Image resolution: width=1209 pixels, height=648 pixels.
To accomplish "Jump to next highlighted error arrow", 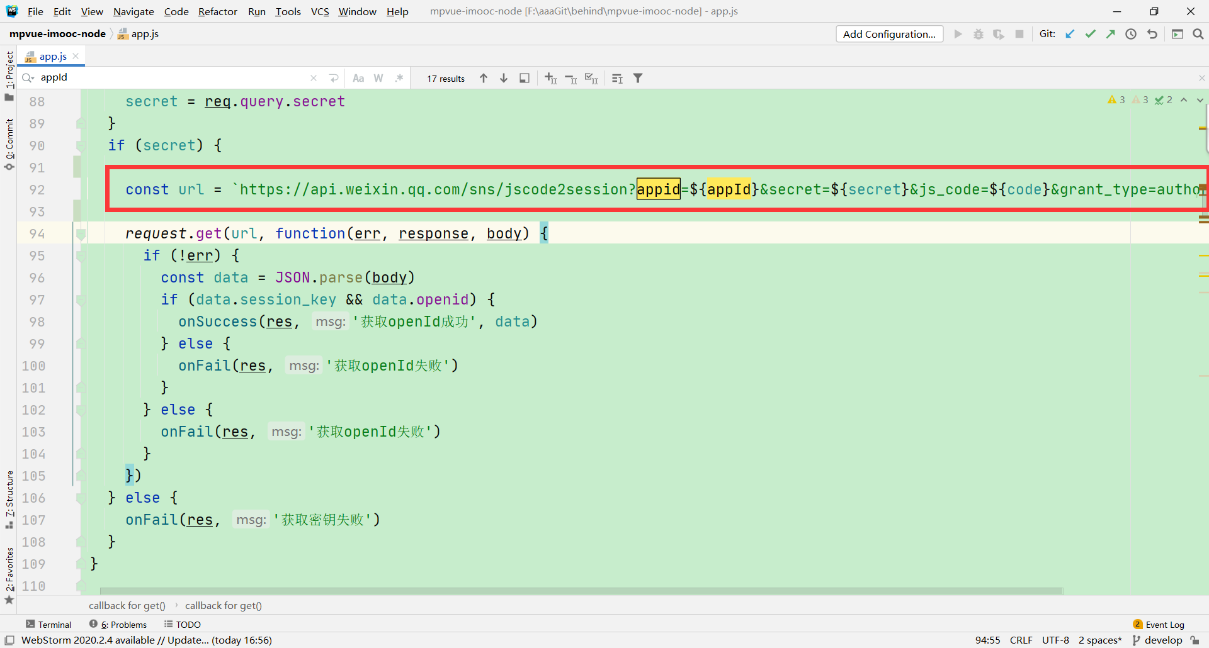I will click(1200, 100).
